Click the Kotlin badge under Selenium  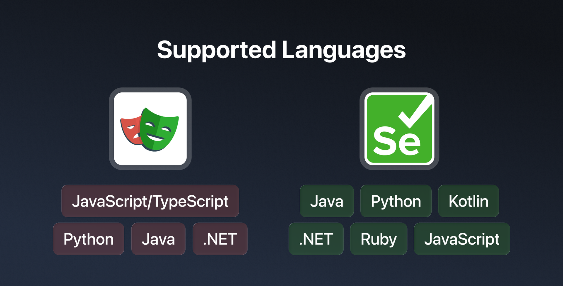[x=468, y=201]
